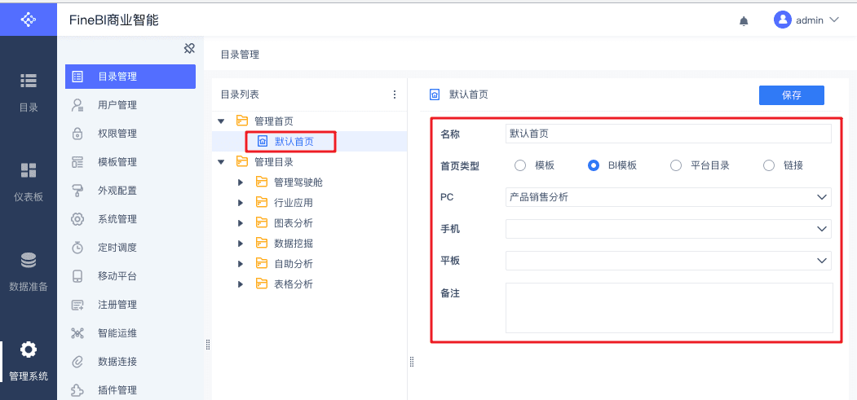
Task: Click the 保存 button
Action: pos(791,95)
